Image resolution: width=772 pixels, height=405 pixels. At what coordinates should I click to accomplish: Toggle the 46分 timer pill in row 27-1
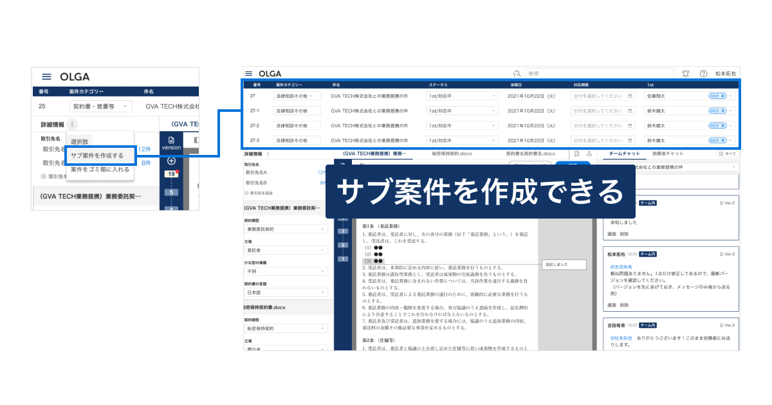point(717,111)
